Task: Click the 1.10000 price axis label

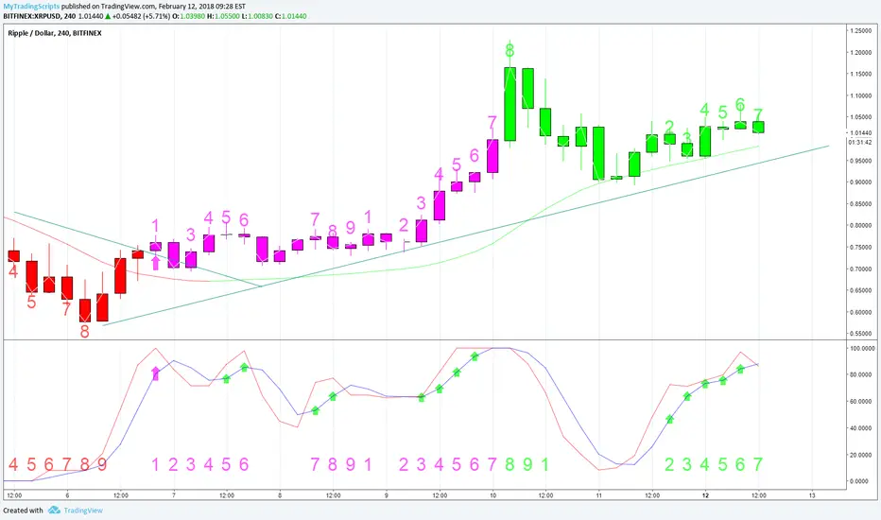Action: pos(861,96)
